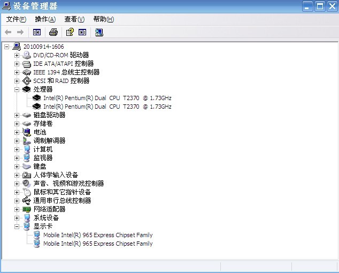Expand the 调制解调器 node
The height and width of the screenshot is (273, 339).
click(x=17, y=141)
